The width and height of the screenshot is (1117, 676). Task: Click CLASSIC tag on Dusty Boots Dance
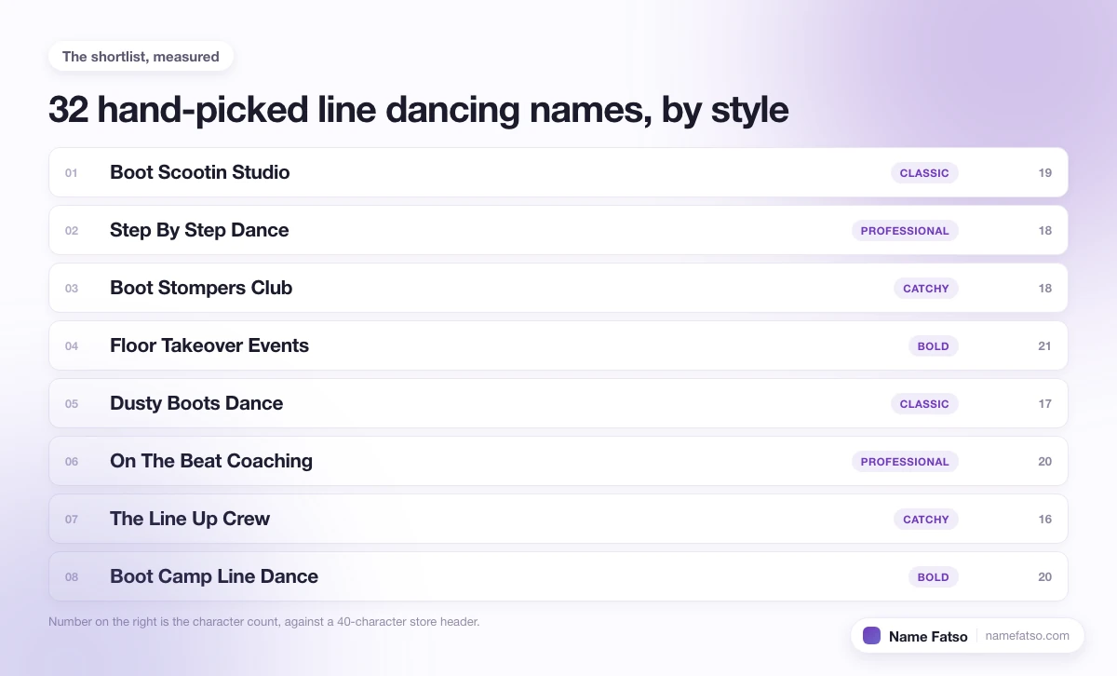924,404
